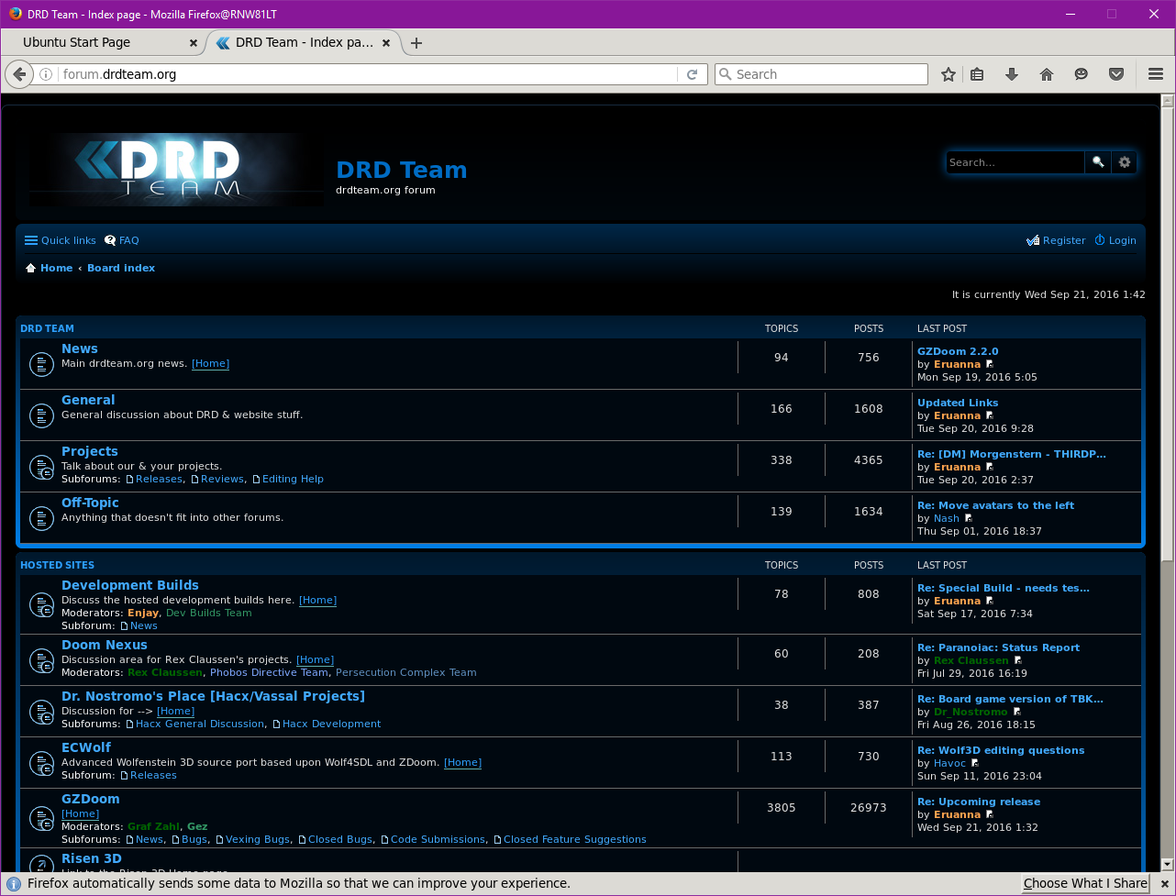Click the forum Search… text field

click(1015, 162)
